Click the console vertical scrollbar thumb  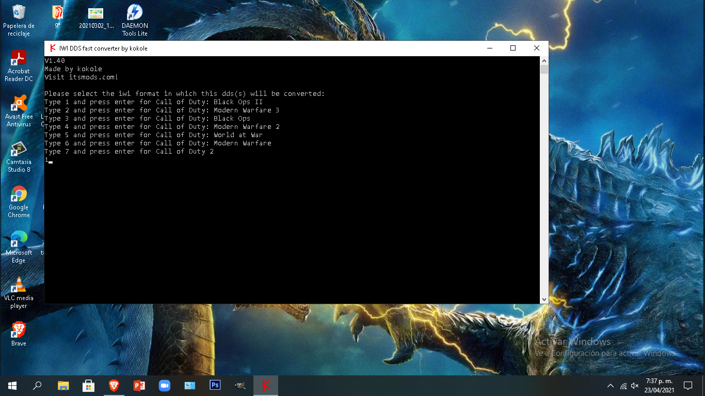pyautogui.click(x=544, y=69)
